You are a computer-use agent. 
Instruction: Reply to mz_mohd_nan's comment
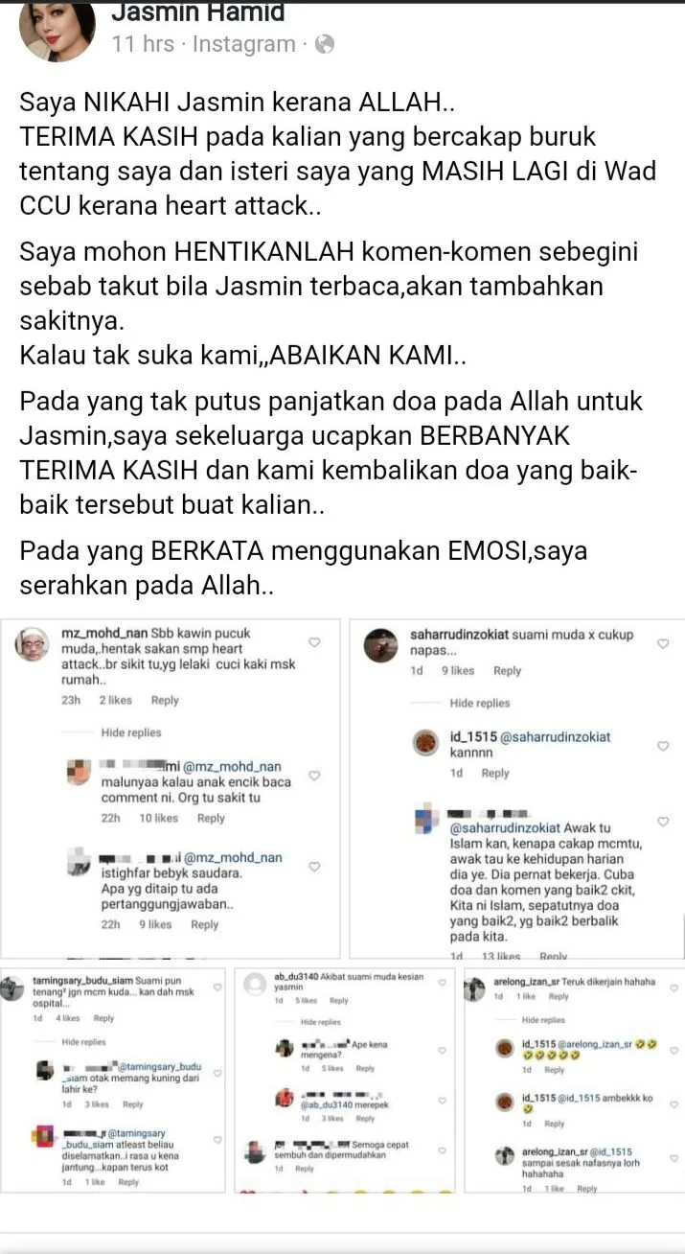(165, 701)
